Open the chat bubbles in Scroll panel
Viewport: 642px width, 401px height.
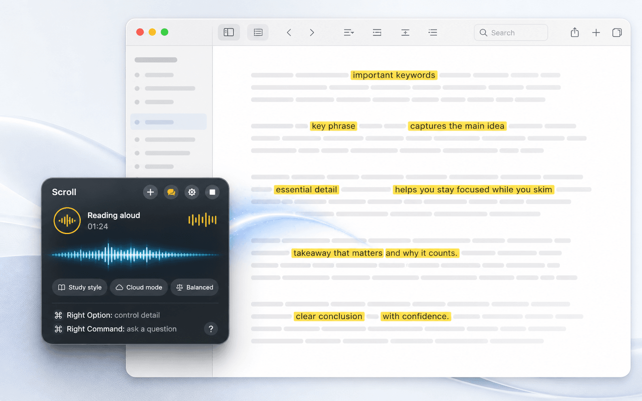click(x=171, y=192)
